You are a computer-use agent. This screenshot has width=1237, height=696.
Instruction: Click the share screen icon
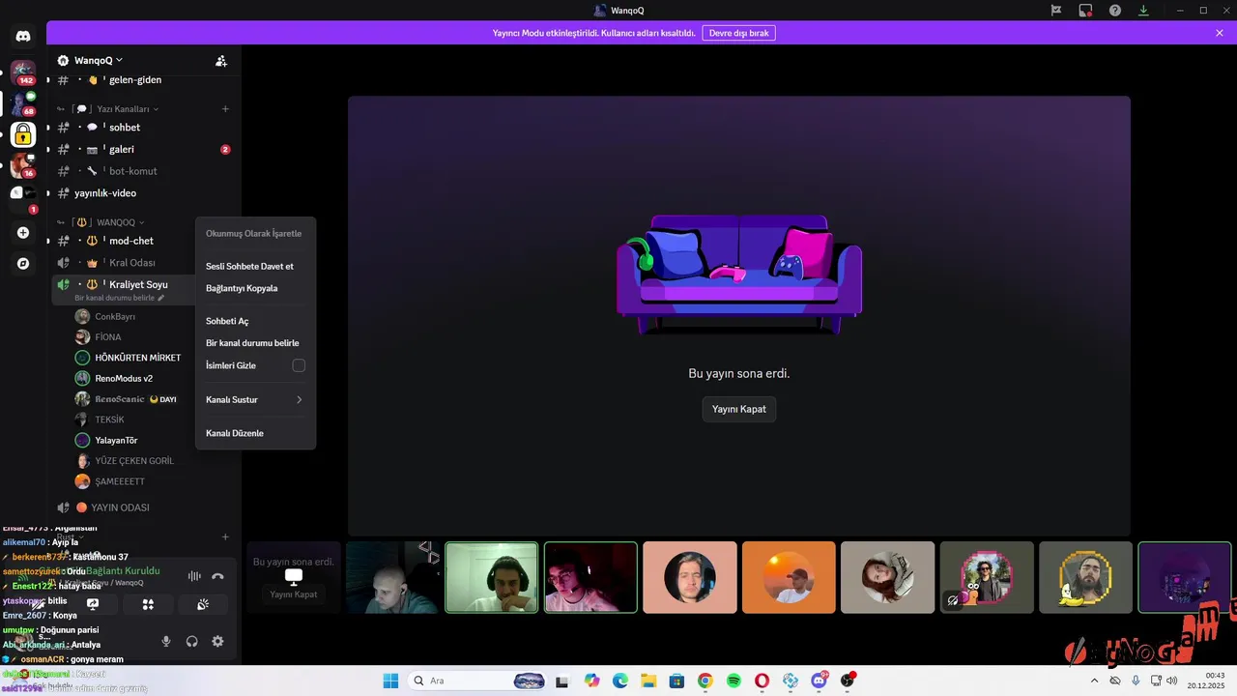click(x=93, y=604)
